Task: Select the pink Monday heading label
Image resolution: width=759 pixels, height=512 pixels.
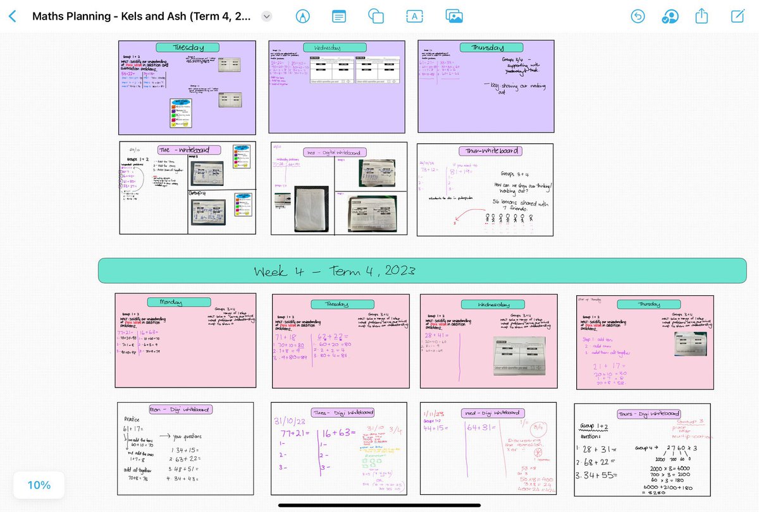Action: pos(178,303)
